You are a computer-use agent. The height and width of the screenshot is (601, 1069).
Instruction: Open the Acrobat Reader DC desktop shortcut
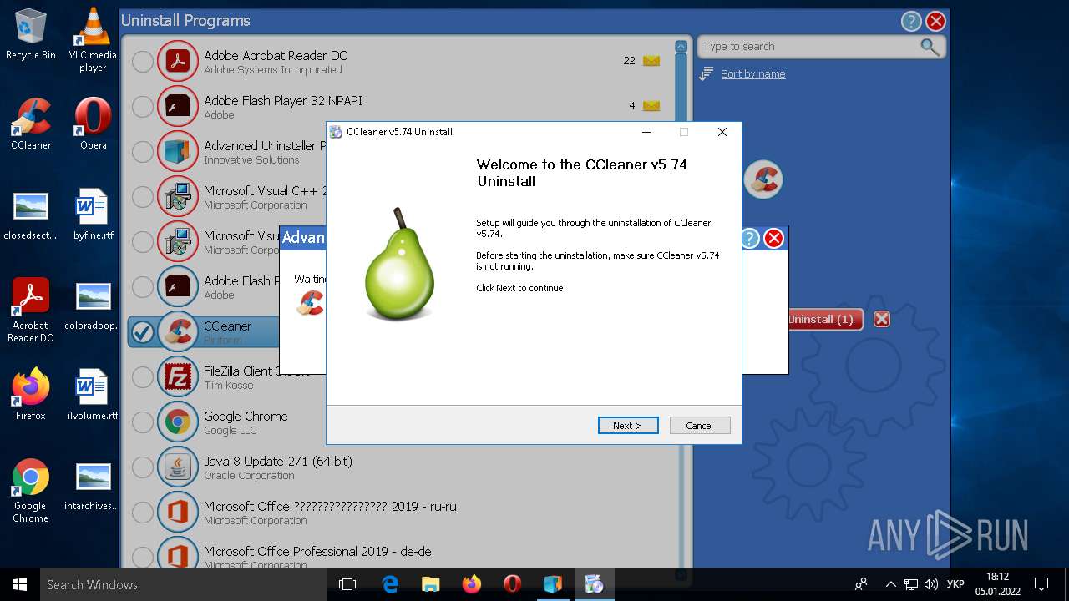[x=31, y=310]
